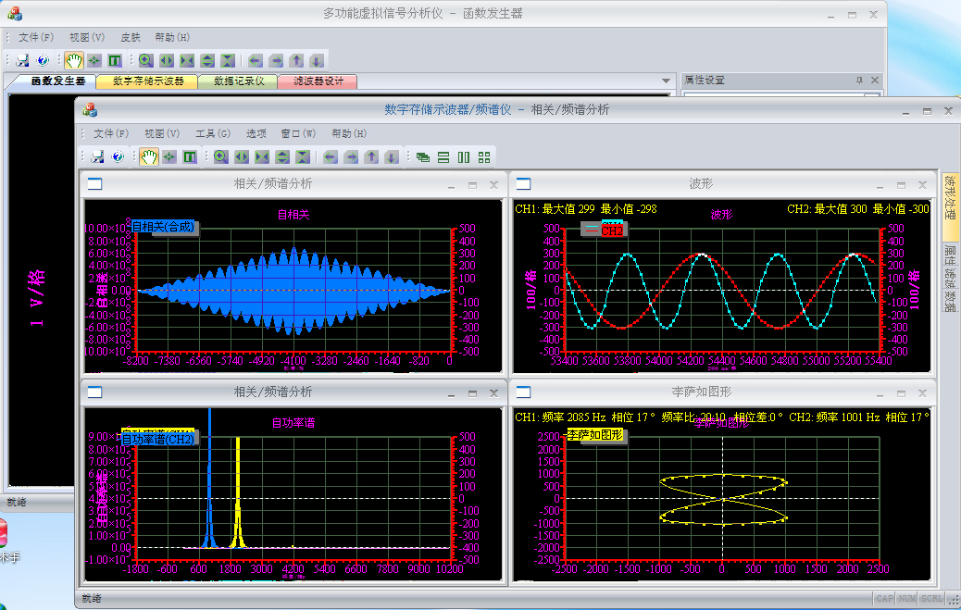Open 窗口(W) menu in oscilloscope window
The height and width of the screenshot is (610, 961).
(x=298, y=133)
